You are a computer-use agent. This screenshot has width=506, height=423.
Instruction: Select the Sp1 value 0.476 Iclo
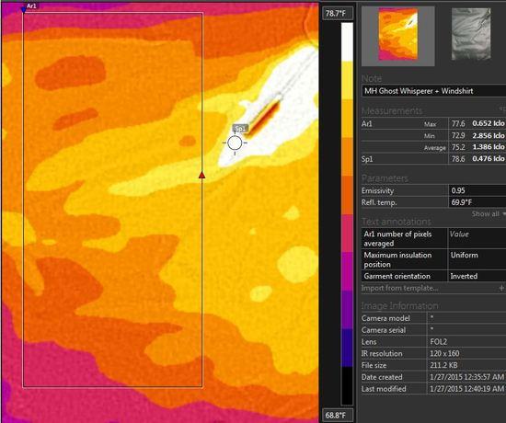pyautogui.click(x=489, y=159)
